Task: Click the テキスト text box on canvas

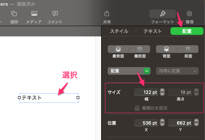Action: tap(49, 98)
